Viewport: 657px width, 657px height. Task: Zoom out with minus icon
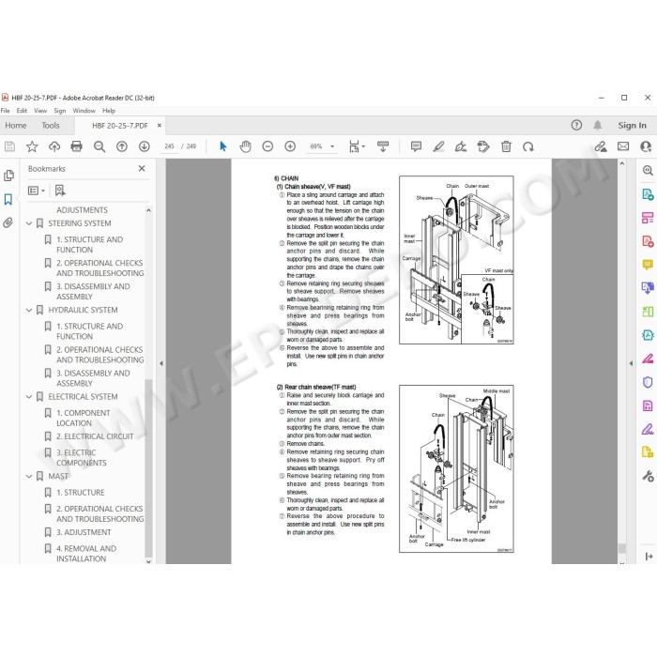[x=267, y=146]
